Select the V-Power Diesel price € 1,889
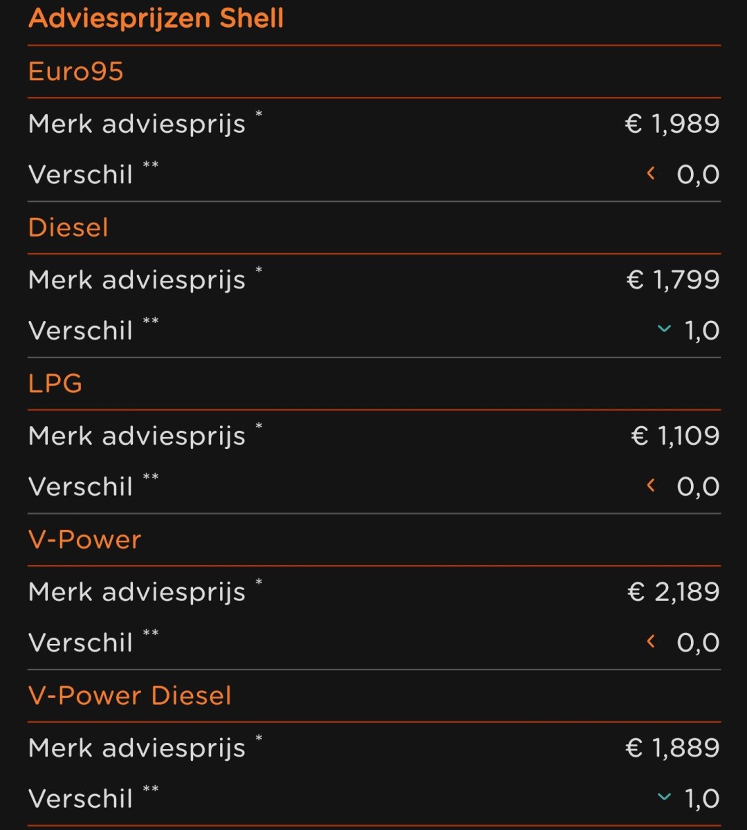The image size is (747, 830). [x=672, y=748]
